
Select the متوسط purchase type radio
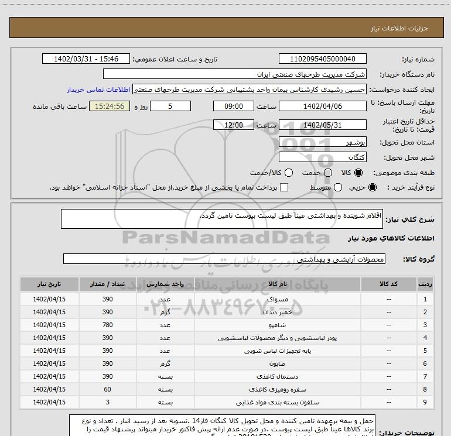pos(338,187)
